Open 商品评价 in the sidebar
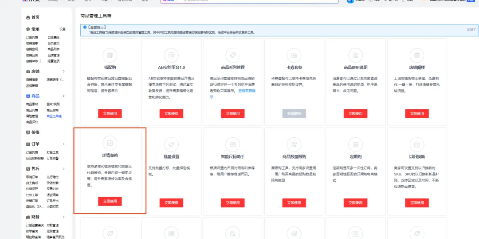The height and width of the screenshot is (239, 479). 32,122
